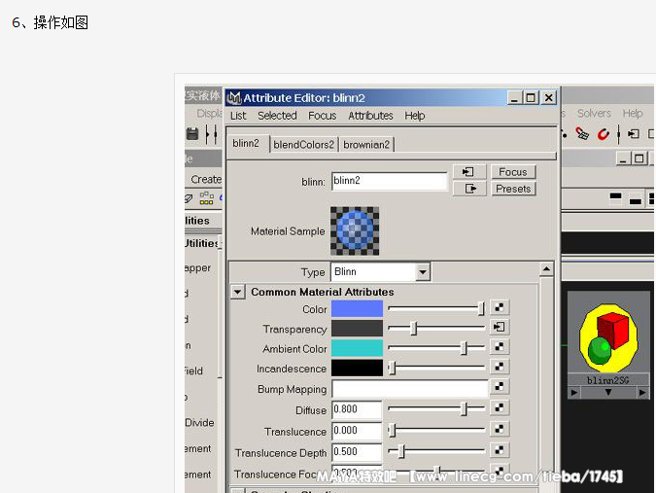
Task: Click the Translucence value field 0.000
Action: point(357,431)
